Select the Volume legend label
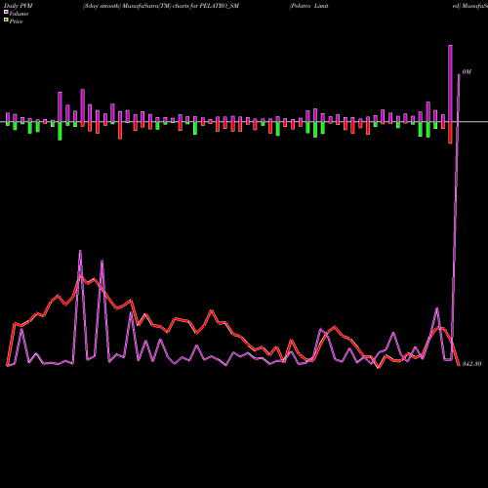This screenshot has width=488, height=488. click(x=19, y=14)
